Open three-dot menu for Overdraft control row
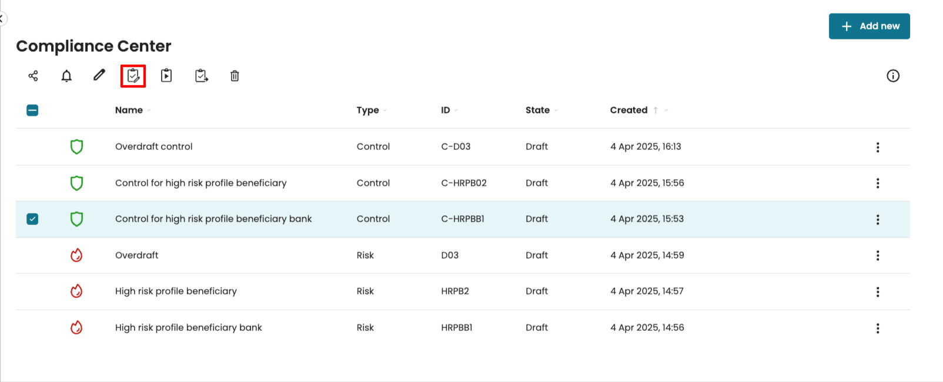The image size is (943, 382). [x=877, y=147]
